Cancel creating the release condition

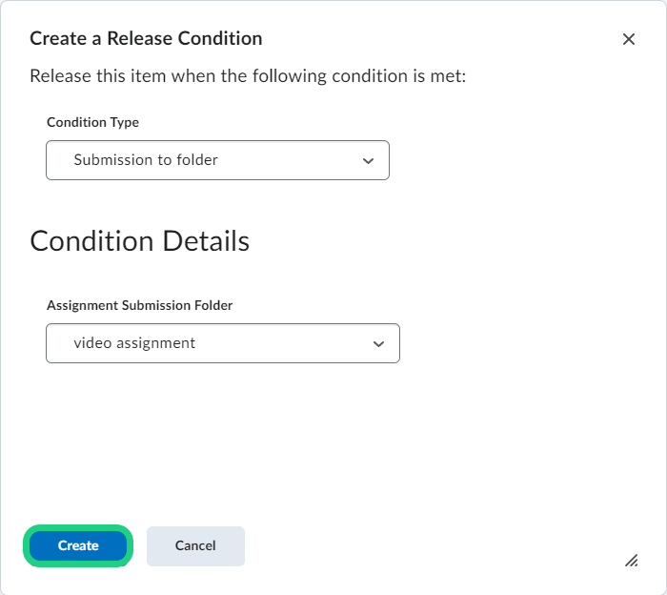pyautogui.click(x=195, y=546)
